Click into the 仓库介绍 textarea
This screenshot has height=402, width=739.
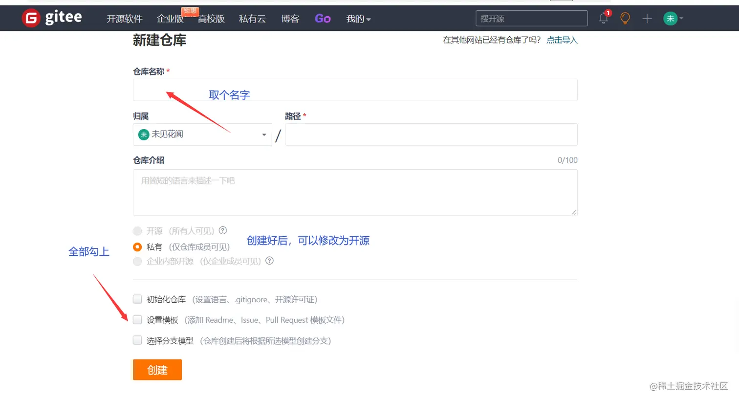point(355,193)
